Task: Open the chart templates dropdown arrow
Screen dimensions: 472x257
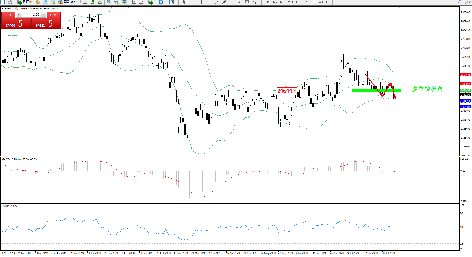Action: (x=176, y=2)
